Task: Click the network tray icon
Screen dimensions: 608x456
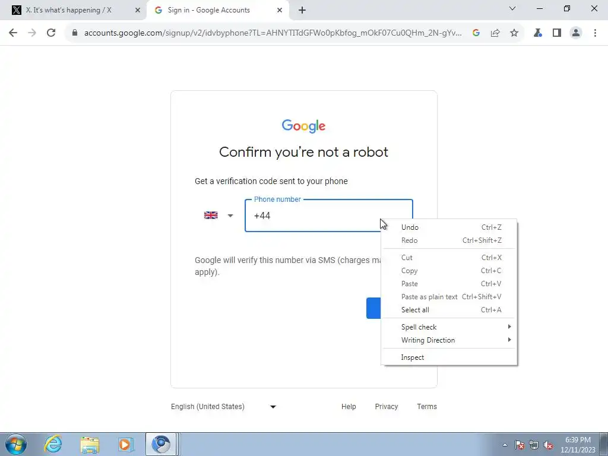Action: coord(534,445)
